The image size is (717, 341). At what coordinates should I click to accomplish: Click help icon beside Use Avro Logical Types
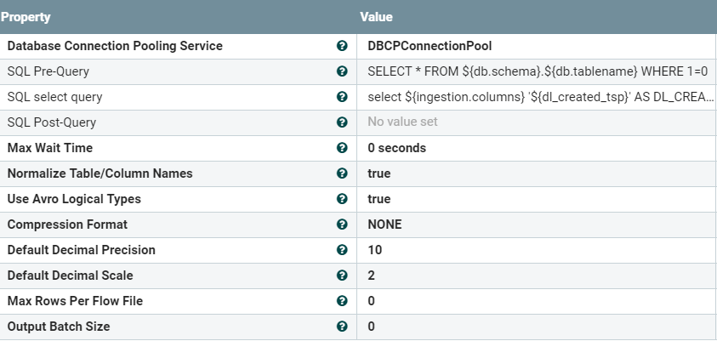(x=342, y=199)
